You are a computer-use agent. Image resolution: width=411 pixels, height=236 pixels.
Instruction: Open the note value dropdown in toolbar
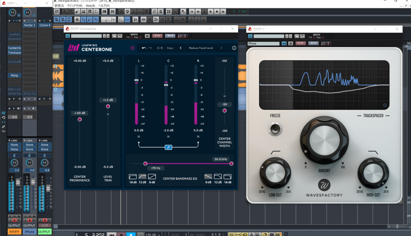tap(114, 19)
